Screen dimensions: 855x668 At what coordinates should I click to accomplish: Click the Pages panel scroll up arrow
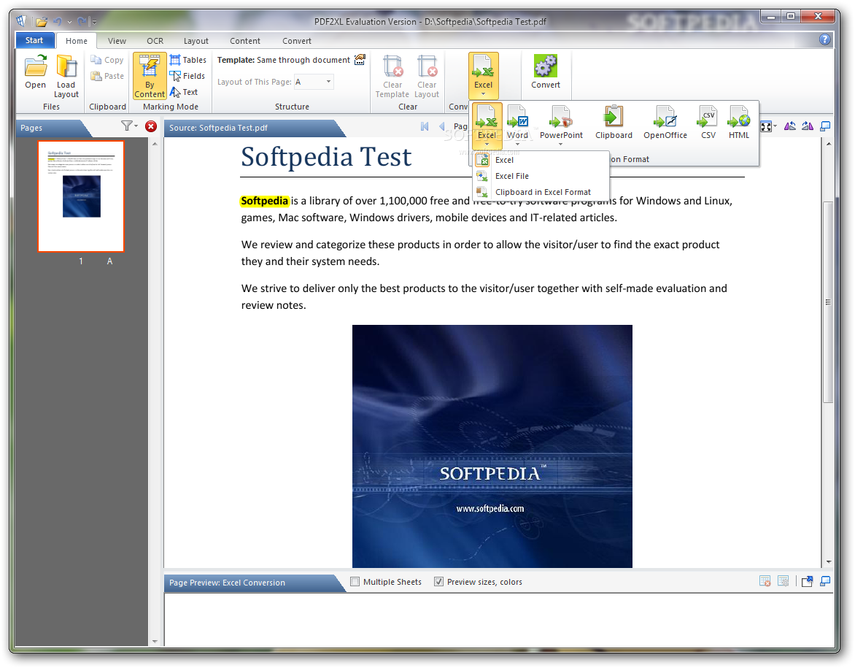tap(155, 144)
